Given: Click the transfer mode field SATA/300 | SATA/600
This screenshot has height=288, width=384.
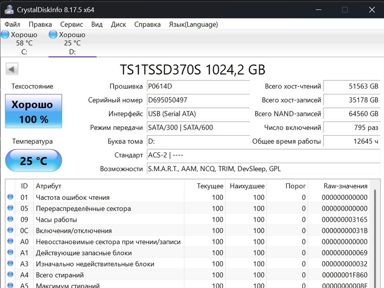Looking at the screenshot, I should [x=198, y=127].
